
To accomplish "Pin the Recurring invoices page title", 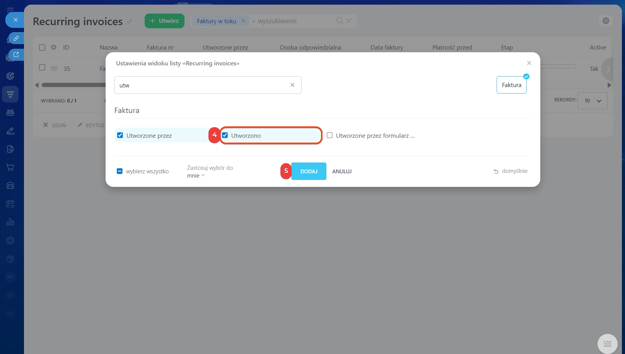I will tap(129, 22).
